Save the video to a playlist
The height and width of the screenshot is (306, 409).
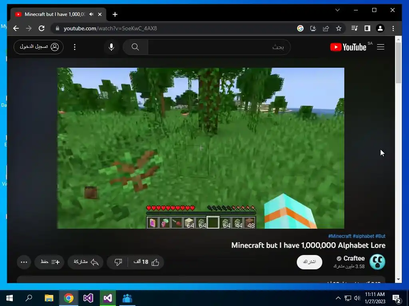coord(50,262)
